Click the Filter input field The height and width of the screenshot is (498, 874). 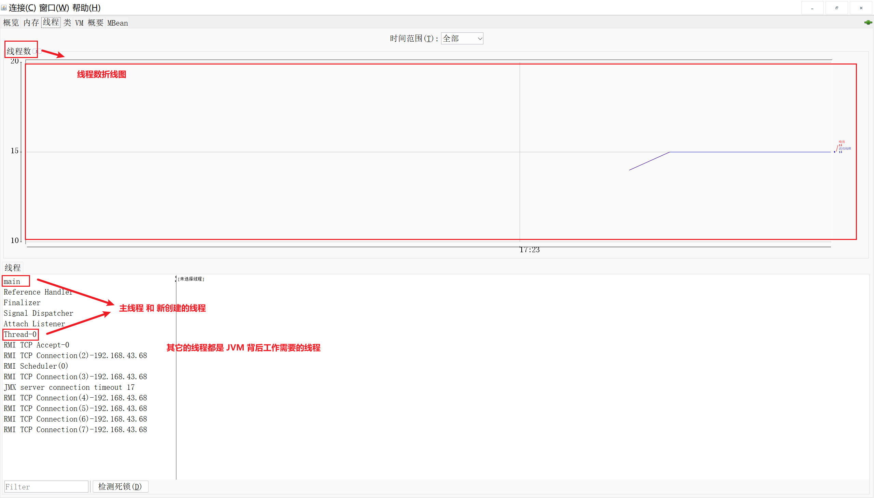tap(46, 486)
